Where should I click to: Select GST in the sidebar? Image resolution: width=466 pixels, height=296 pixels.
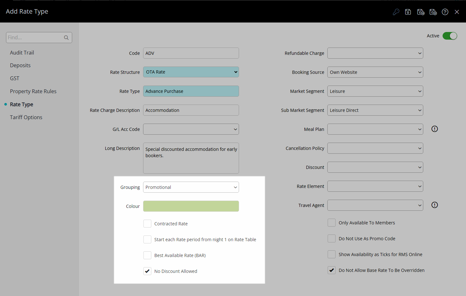coord(15,78)
